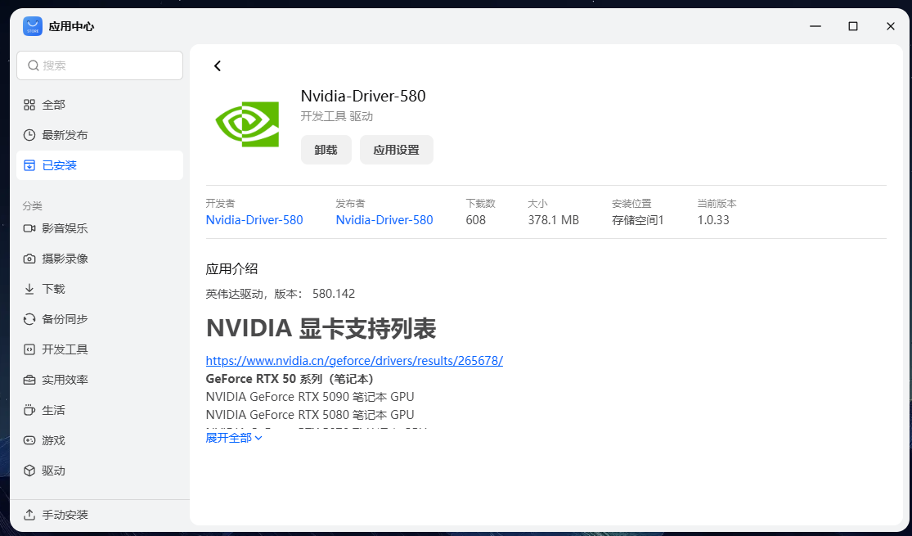Focus the 搜索 search field

coord(100,65)
